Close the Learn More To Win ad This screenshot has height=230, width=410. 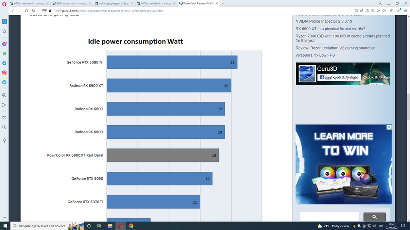tap(389, 127)
